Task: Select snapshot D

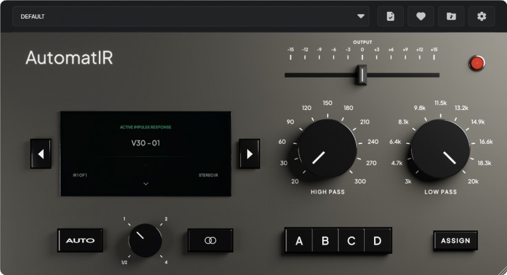Action: [x=377, y=241]
